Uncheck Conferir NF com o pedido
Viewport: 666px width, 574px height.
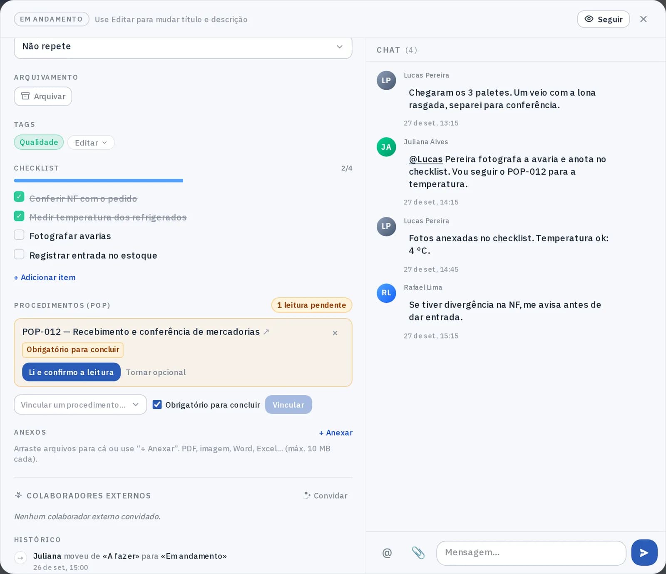tap(19, 196)
